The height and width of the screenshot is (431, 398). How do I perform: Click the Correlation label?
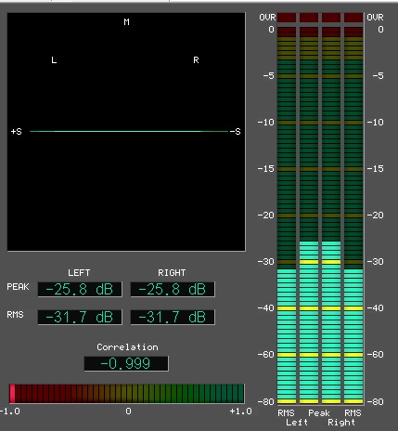coord(127,347)
